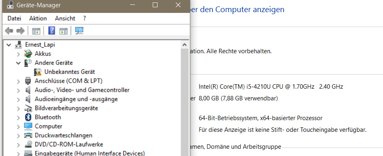The image size is (383, 156).
Task: Click scrollbar up arrow in device tree
Action: 185,45
